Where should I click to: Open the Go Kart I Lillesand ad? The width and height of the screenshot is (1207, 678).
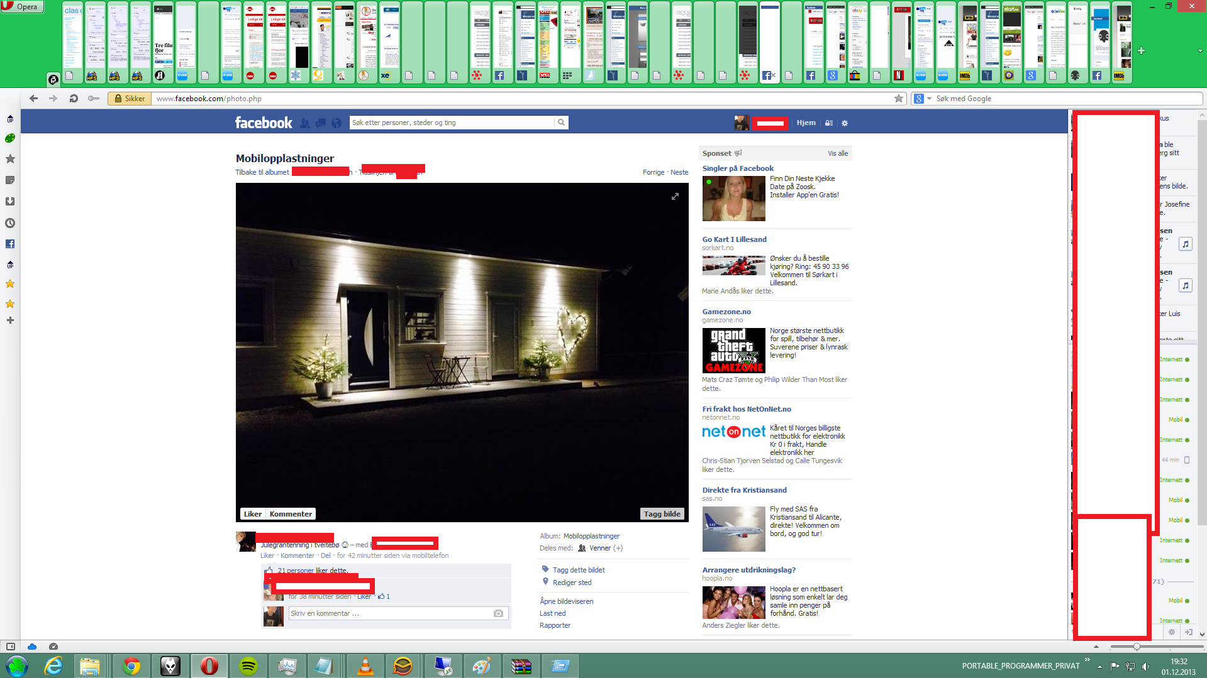[734, 239]
